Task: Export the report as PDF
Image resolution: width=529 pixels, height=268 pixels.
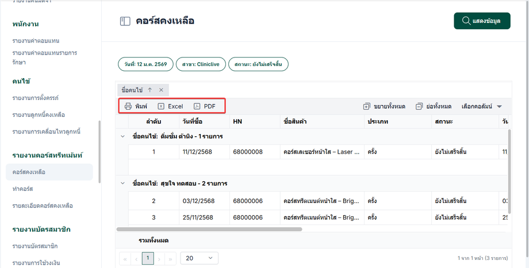Action: pos(205,106)
